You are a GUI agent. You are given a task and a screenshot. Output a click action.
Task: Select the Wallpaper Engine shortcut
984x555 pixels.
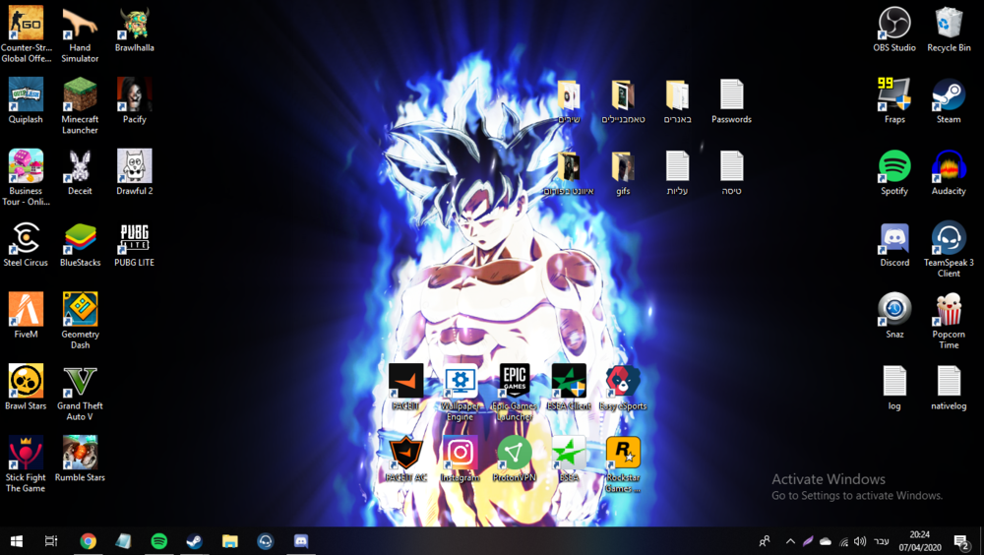pyautogui.click(x=460, y=381)
